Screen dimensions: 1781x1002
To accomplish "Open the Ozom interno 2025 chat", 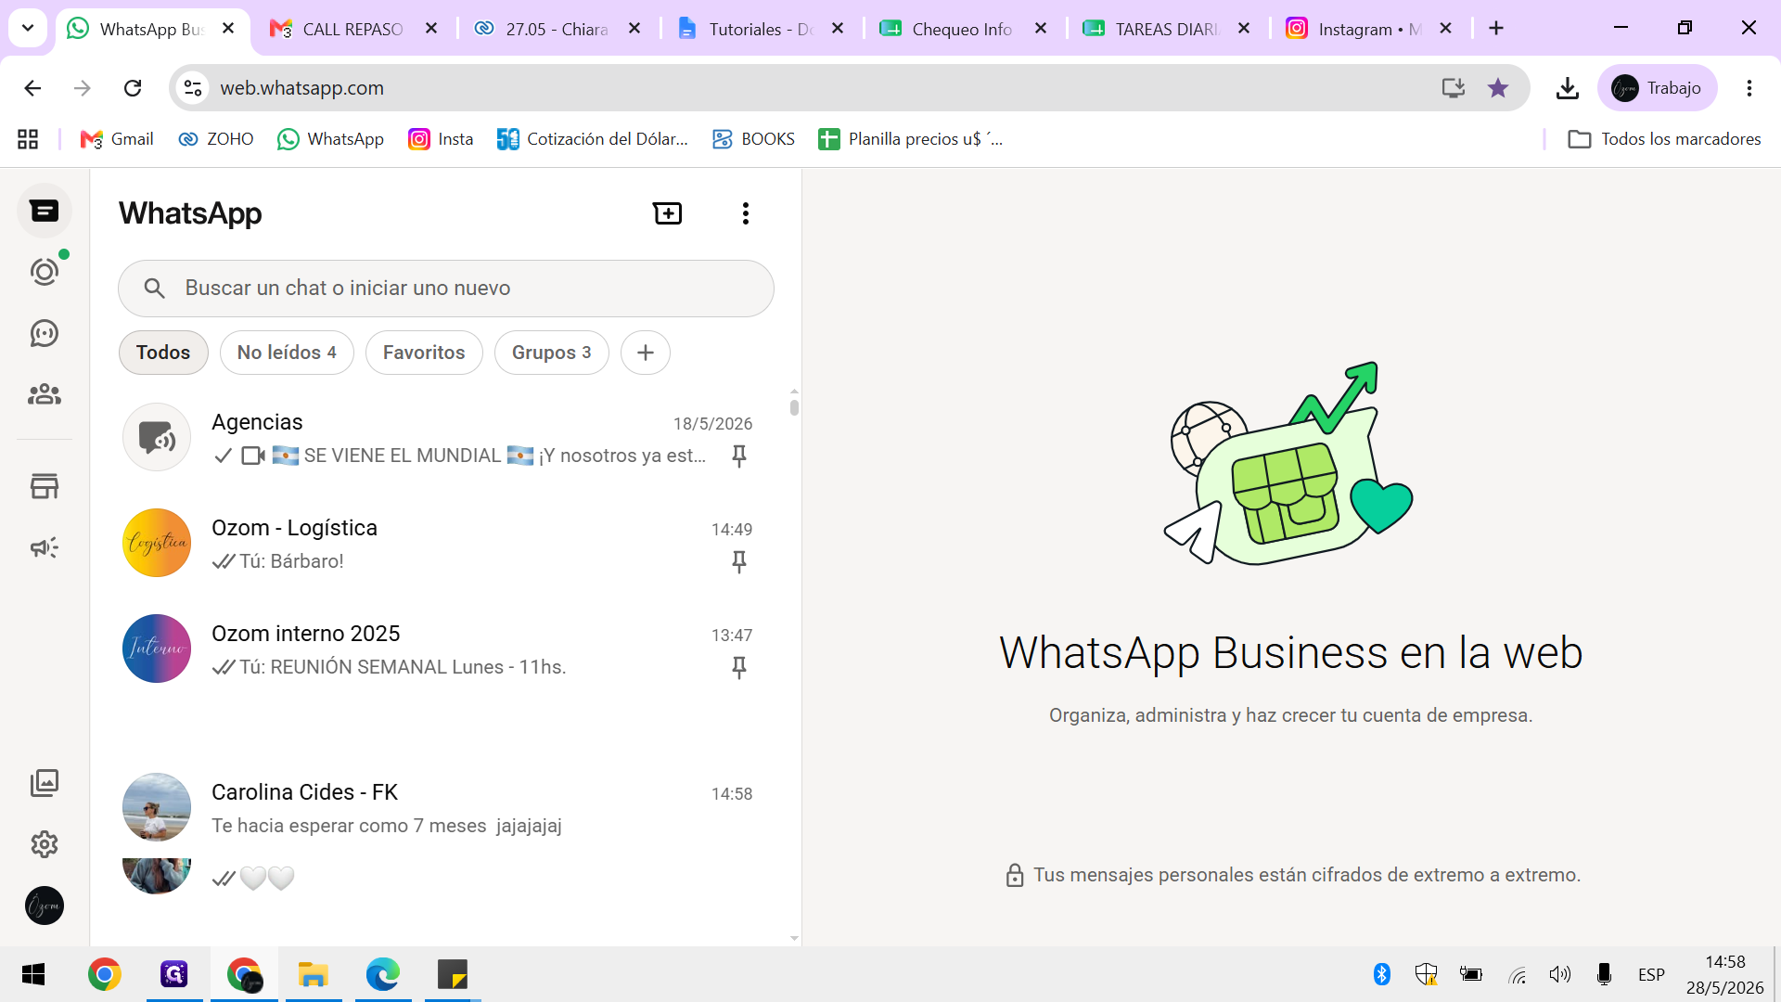I will click(438, 649).
